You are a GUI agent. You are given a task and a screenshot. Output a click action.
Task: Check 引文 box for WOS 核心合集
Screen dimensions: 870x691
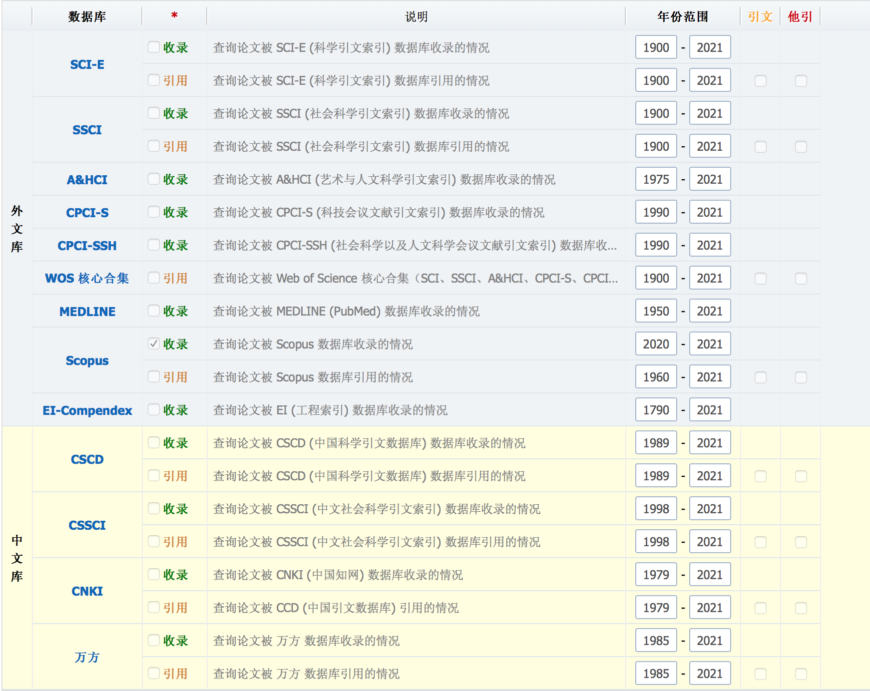click(x=761, y=279)
